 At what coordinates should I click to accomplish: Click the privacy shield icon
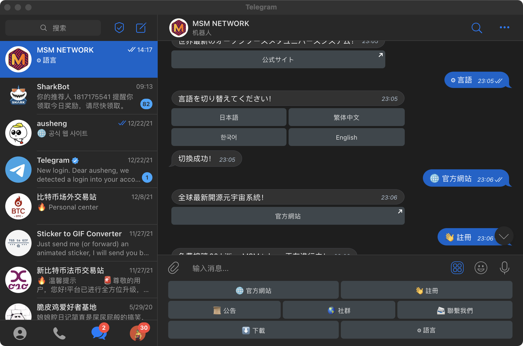[120, 27]
